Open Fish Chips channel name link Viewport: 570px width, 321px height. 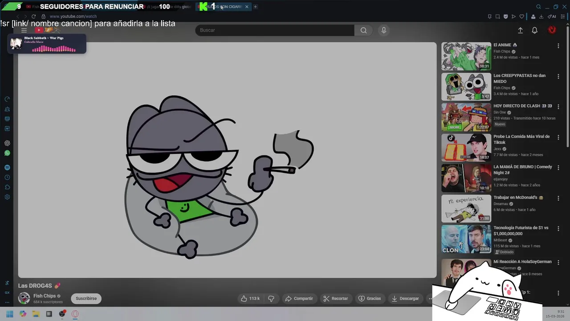[45, 296]
